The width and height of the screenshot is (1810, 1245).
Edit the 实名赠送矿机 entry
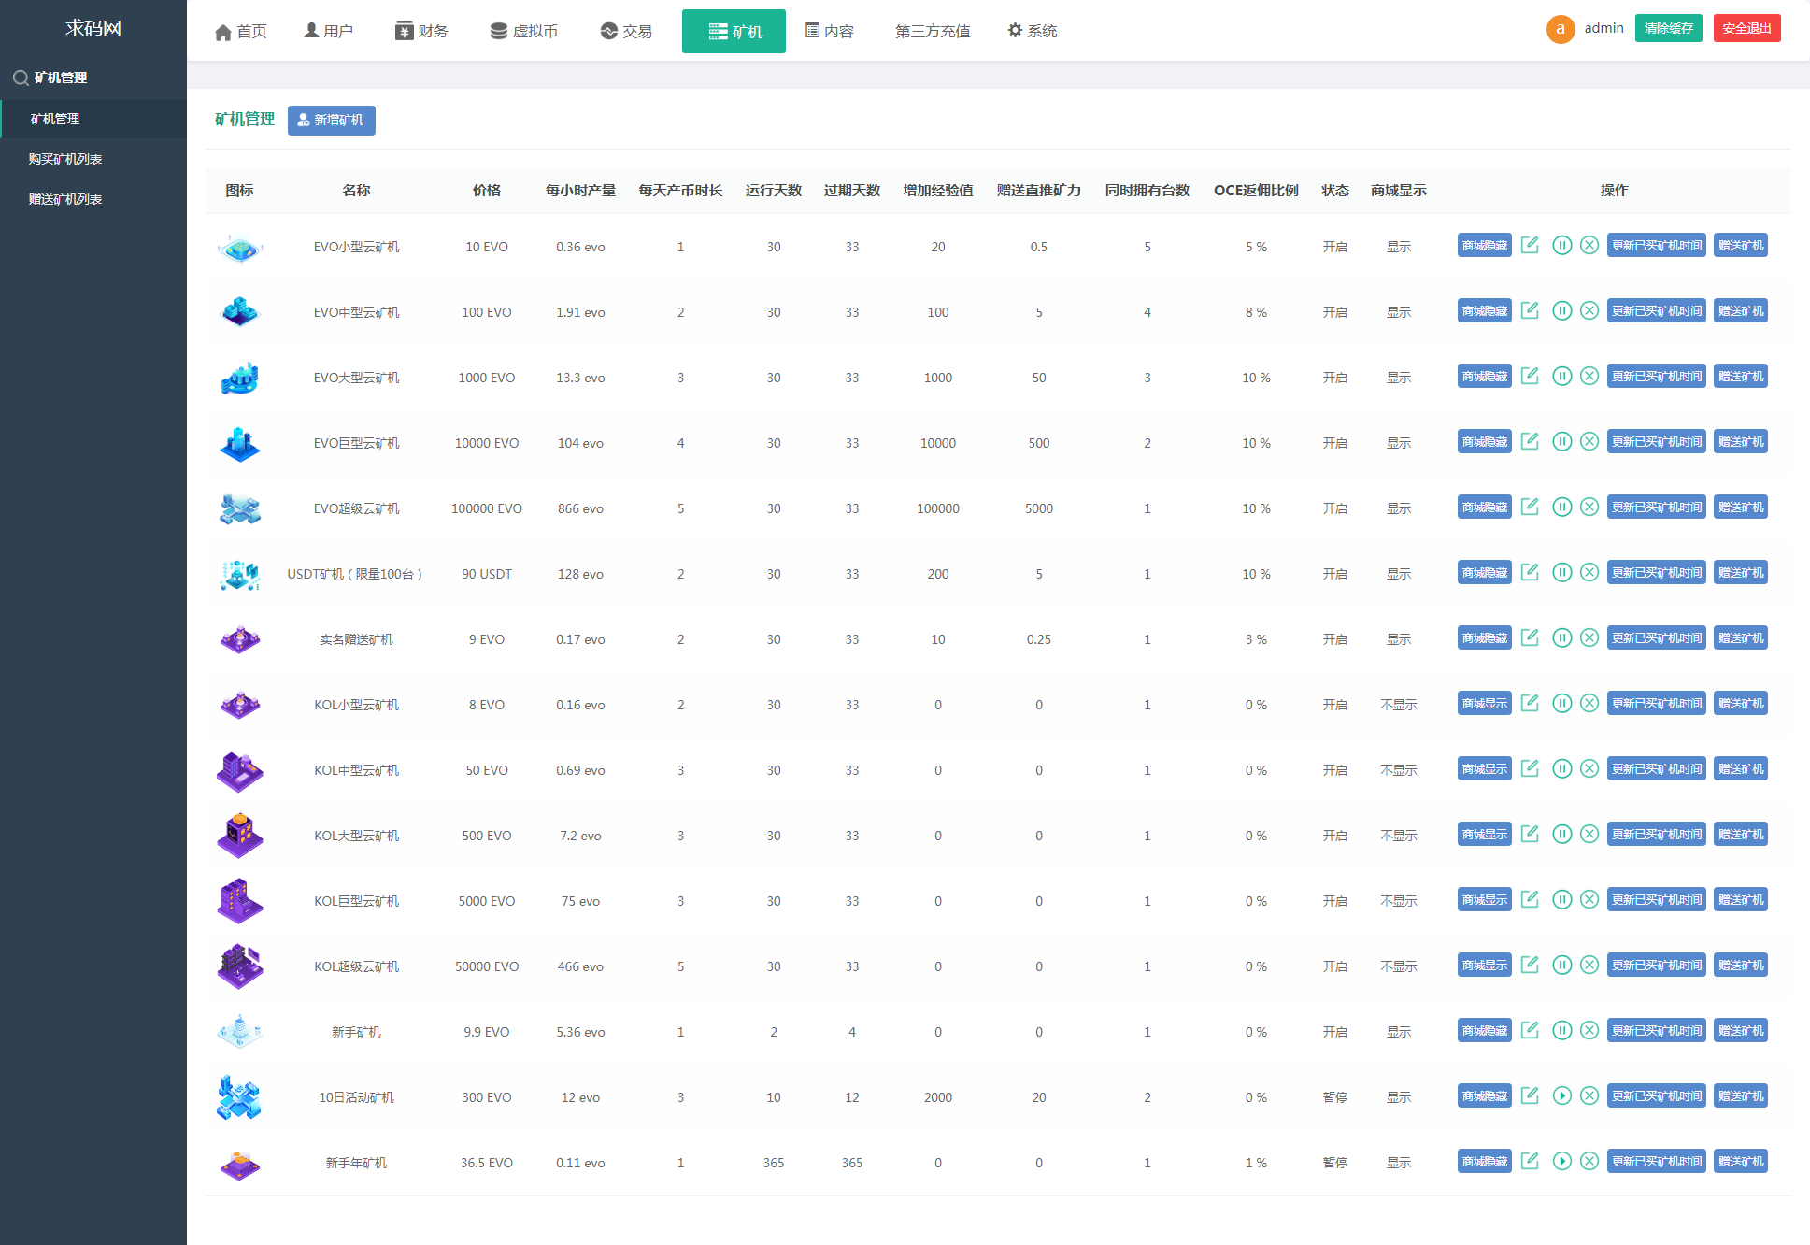[x=1530, y=637]
